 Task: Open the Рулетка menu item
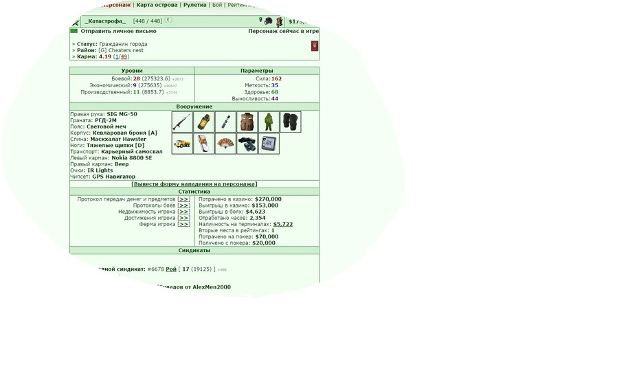195,5
